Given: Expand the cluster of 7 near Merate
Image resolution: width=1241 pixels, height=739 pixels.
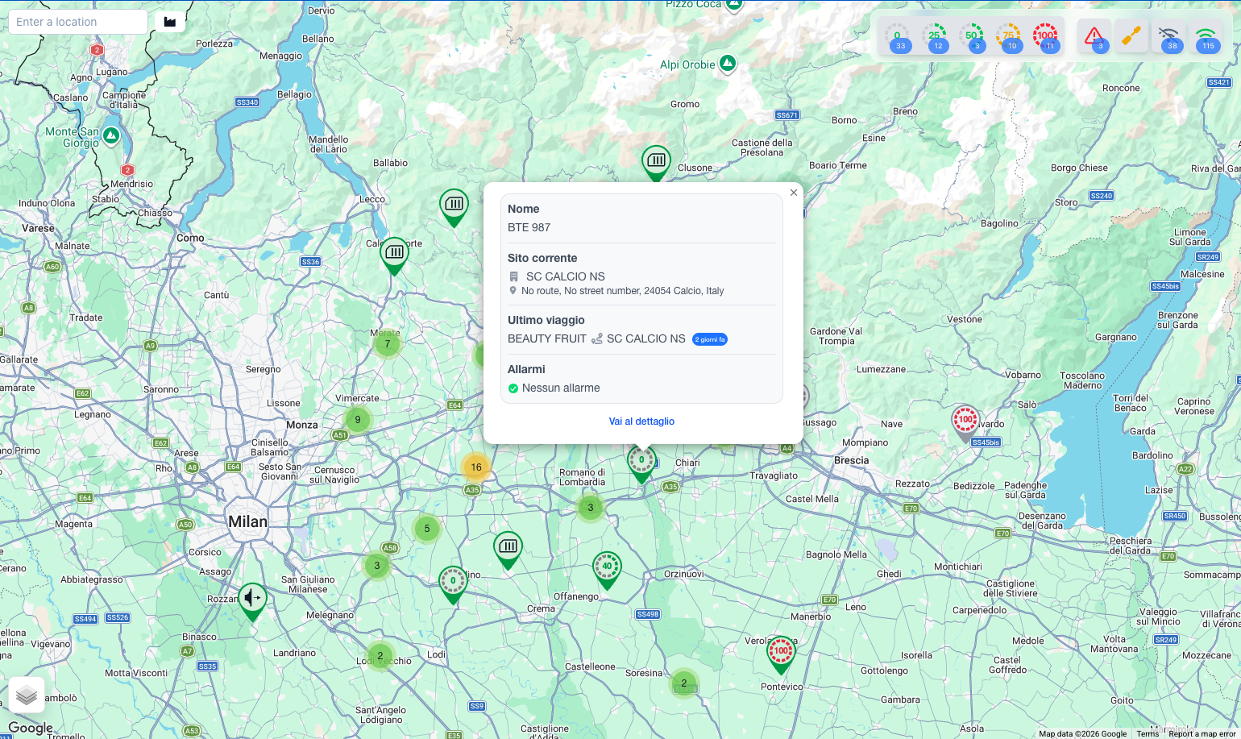Looking at the screenshot, I should [x=387, y=344].
